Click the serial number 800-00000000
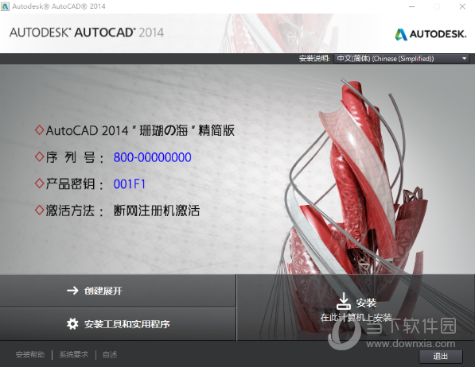 153,157
